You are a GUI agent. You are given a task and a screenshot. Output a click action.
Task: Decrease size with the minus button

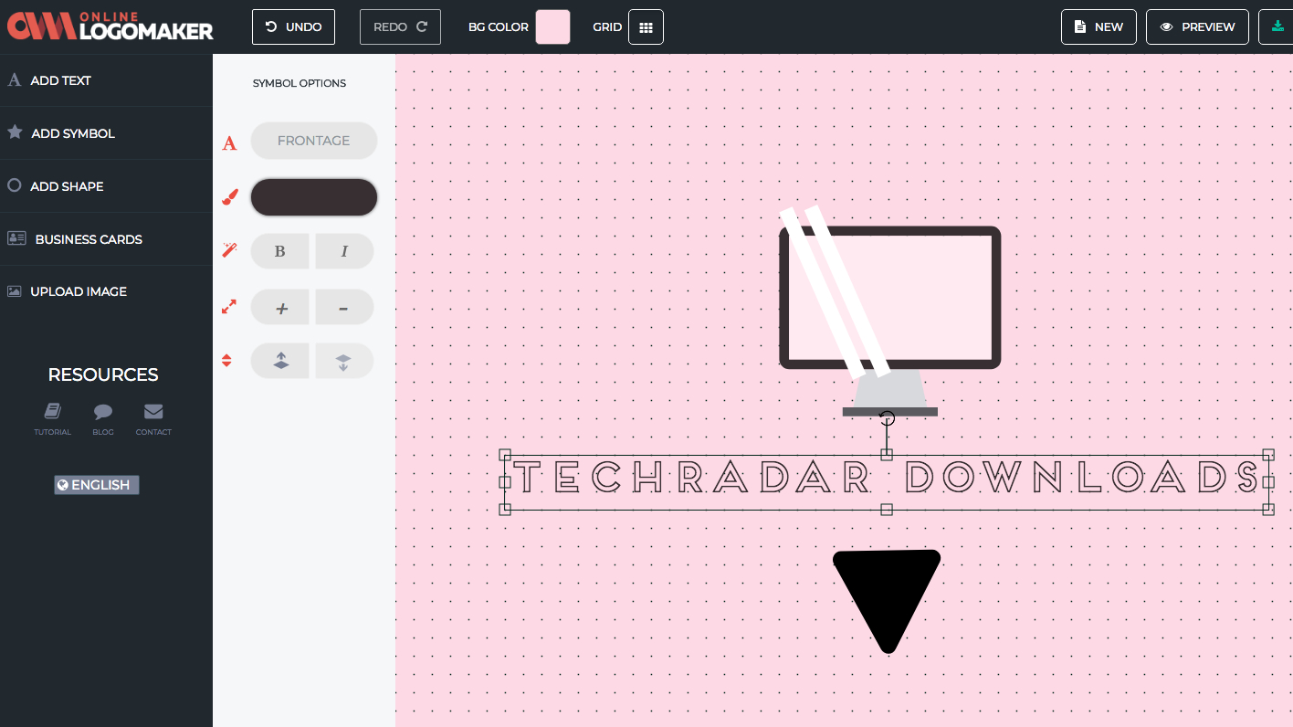[x=344, y=308]
